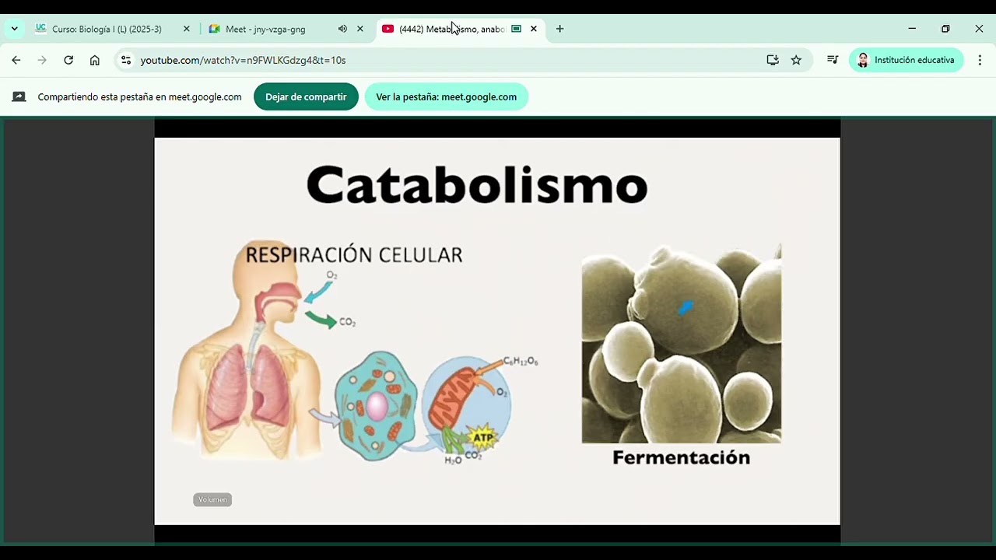This screenshot has height=560, width=996.
Task: Click the tab sharing icon in the infobar
Action: click(x=19, y=97)
